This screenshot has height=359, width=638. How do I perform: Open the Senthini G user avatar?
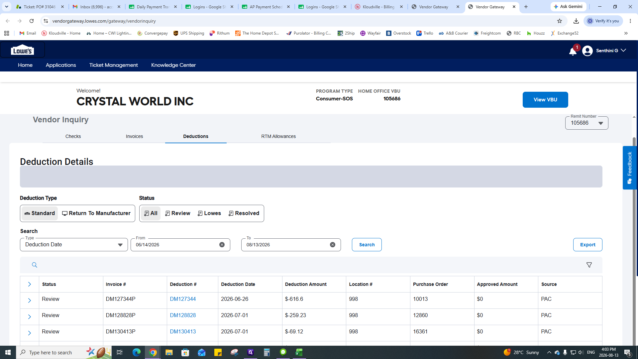(587, 51)
